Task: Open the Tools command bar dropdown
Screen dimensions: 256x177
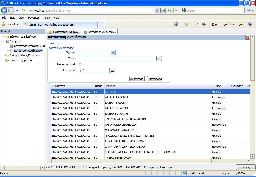Action: coord(242,24)
